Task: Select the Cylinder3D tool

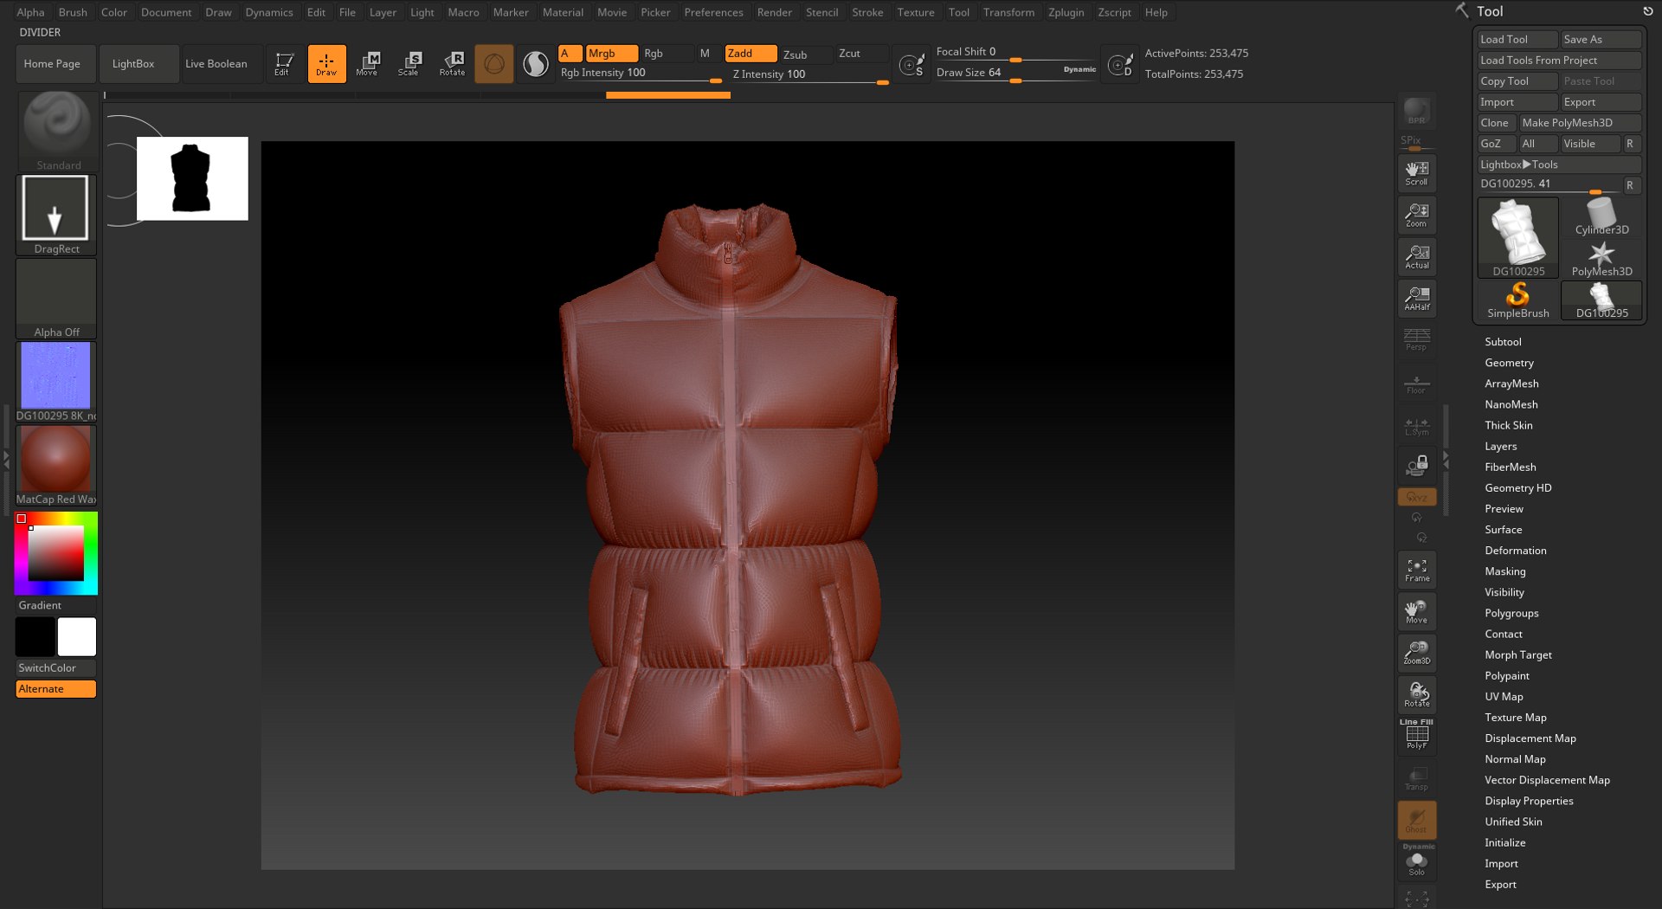Action: [x=1601, y=216]
